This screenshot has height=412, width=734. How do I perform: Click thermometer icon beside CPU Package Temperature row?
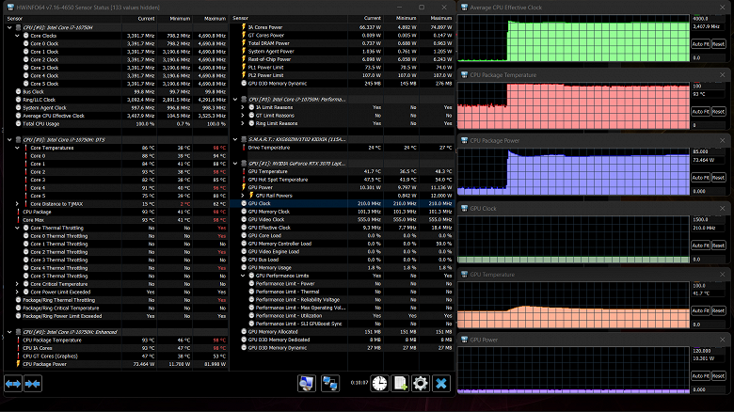[x=18, y=340]
